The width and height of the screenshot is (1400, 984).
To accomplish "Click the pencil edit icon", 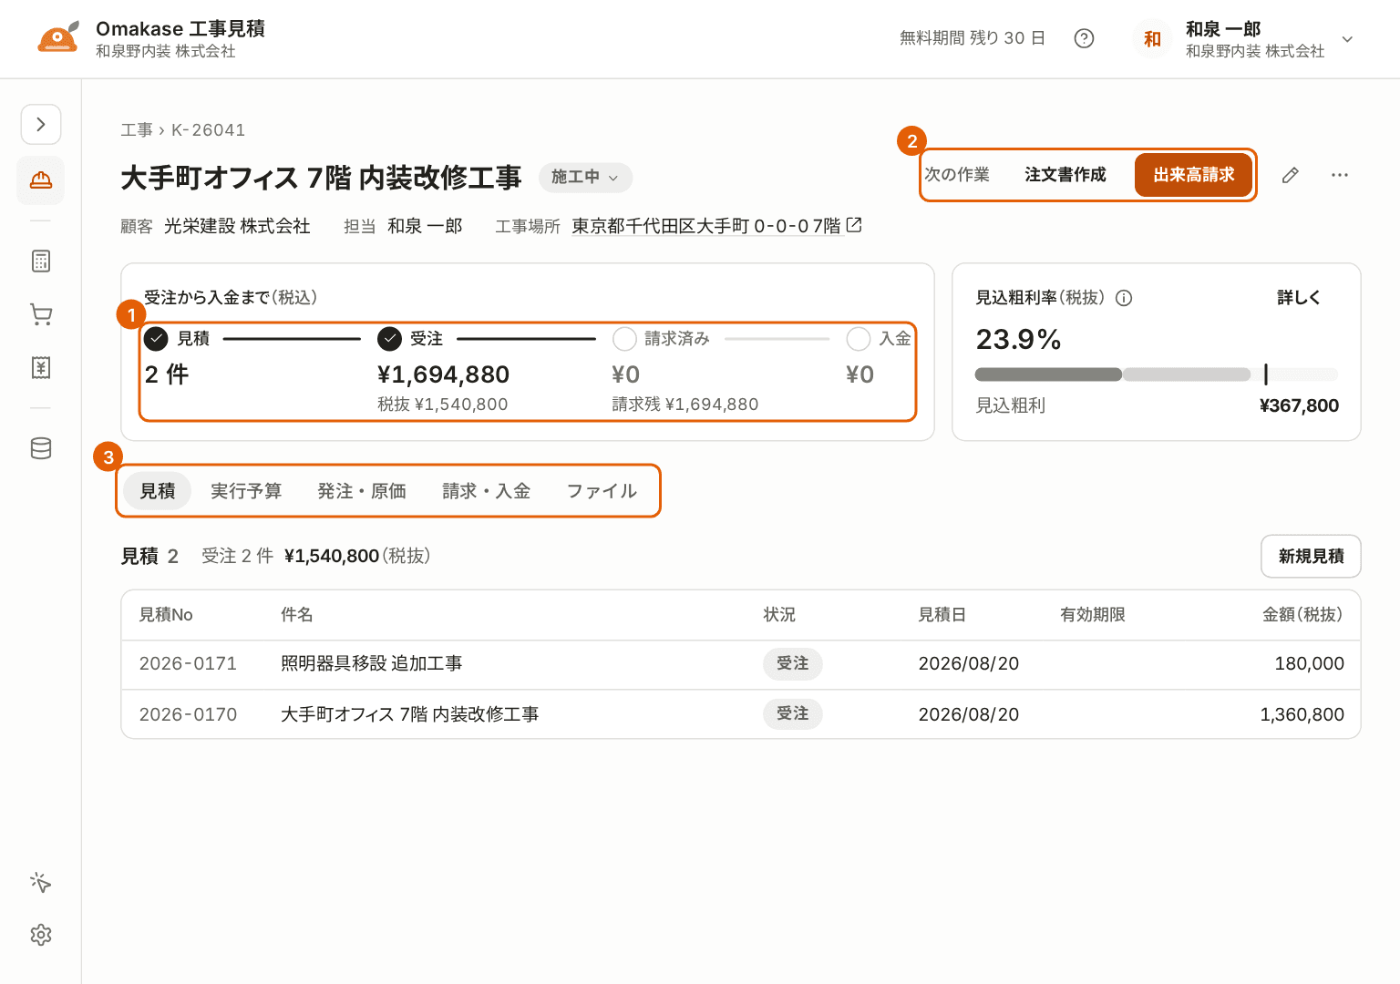I will [x=1290, y=175].
